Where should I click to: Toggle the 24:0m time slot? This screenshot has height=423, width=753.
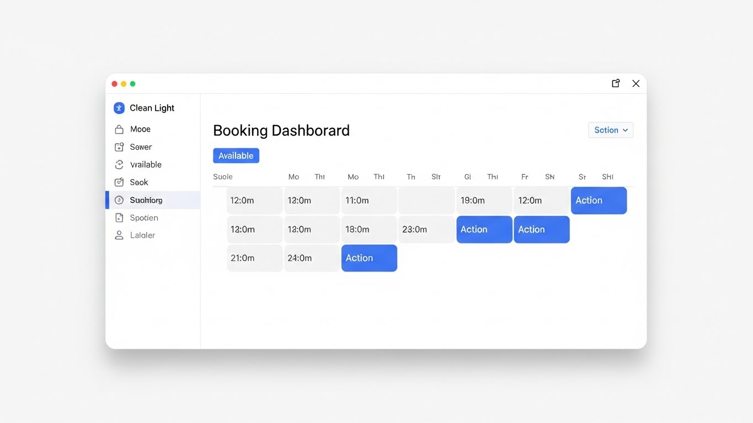point(311,258)
